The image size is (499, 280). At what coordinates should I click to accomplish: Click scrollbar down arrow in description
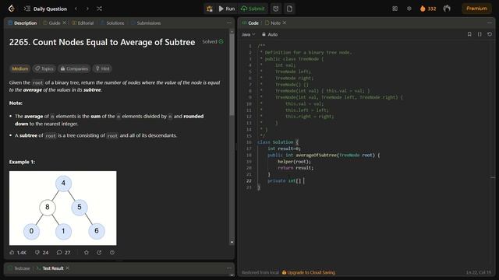pos(232,242)
